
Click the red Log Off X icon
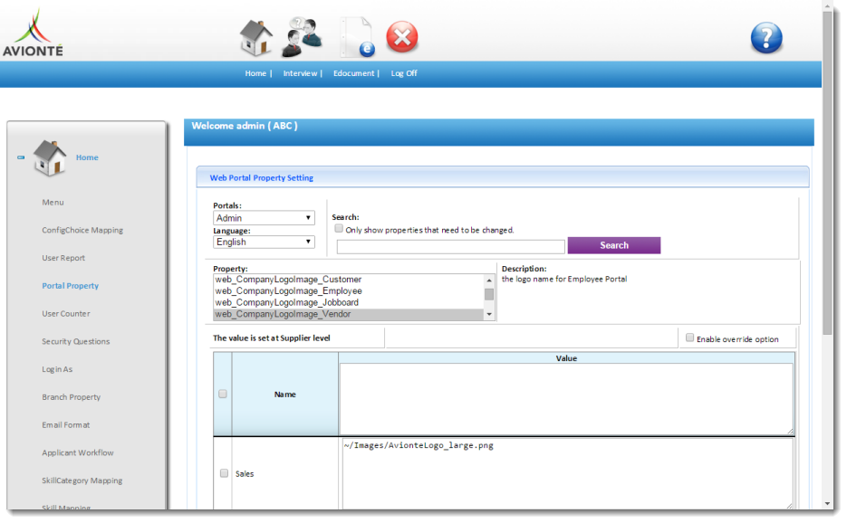click(402, 38)
